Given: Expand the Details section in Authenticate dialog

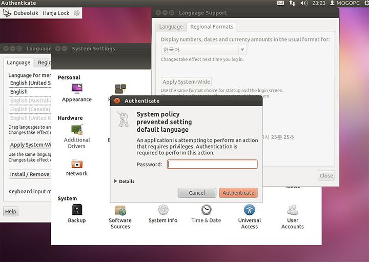Looking at the screenshot, I should [124, 182].
